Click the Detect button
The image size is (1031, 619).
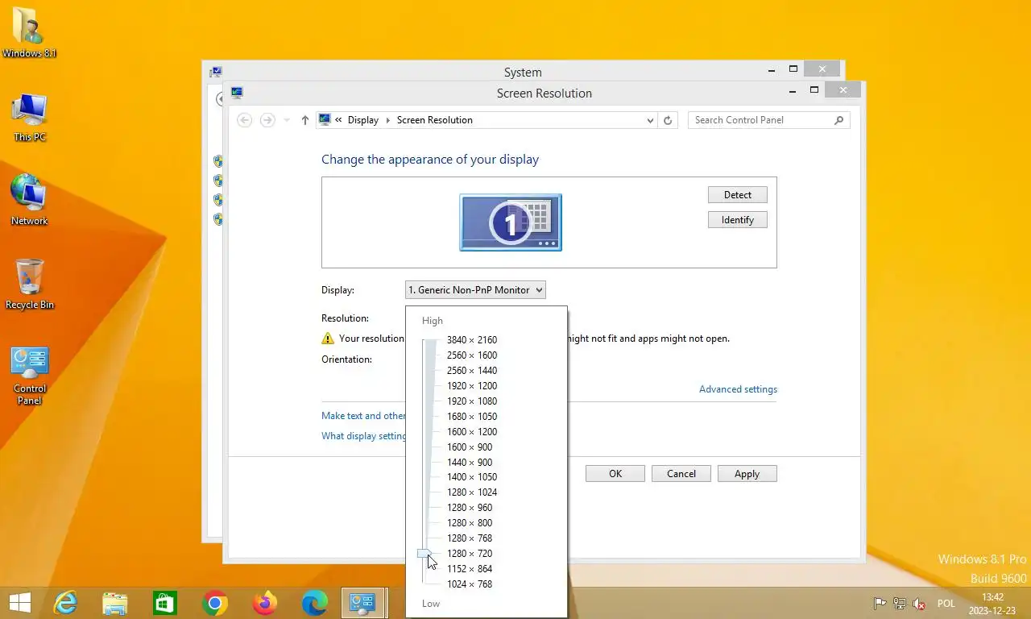(x=738, y=195)
